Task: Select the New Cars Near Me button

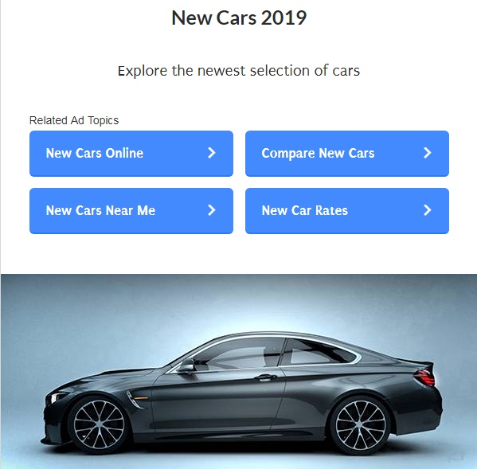Action: [x=131, y=211]
